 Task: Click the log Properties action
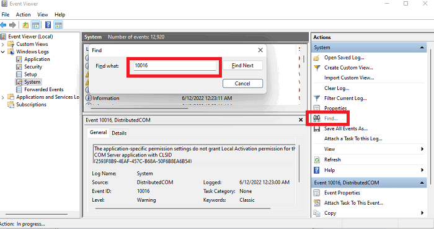(335, 108)
